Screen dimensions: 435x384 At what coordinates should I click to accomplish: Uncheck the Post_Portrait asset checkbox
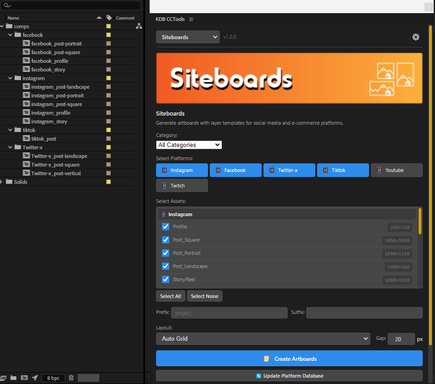pyautogui.click(x=166, y=253)
